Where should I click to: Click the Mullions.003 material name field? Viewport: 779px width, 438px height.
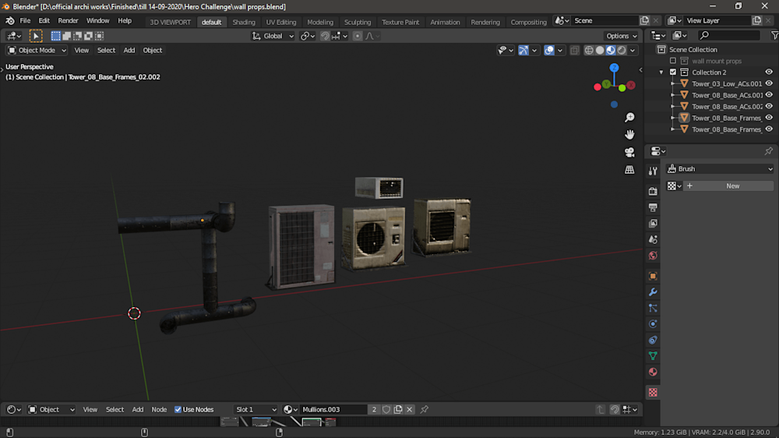(x=333, y=409)
